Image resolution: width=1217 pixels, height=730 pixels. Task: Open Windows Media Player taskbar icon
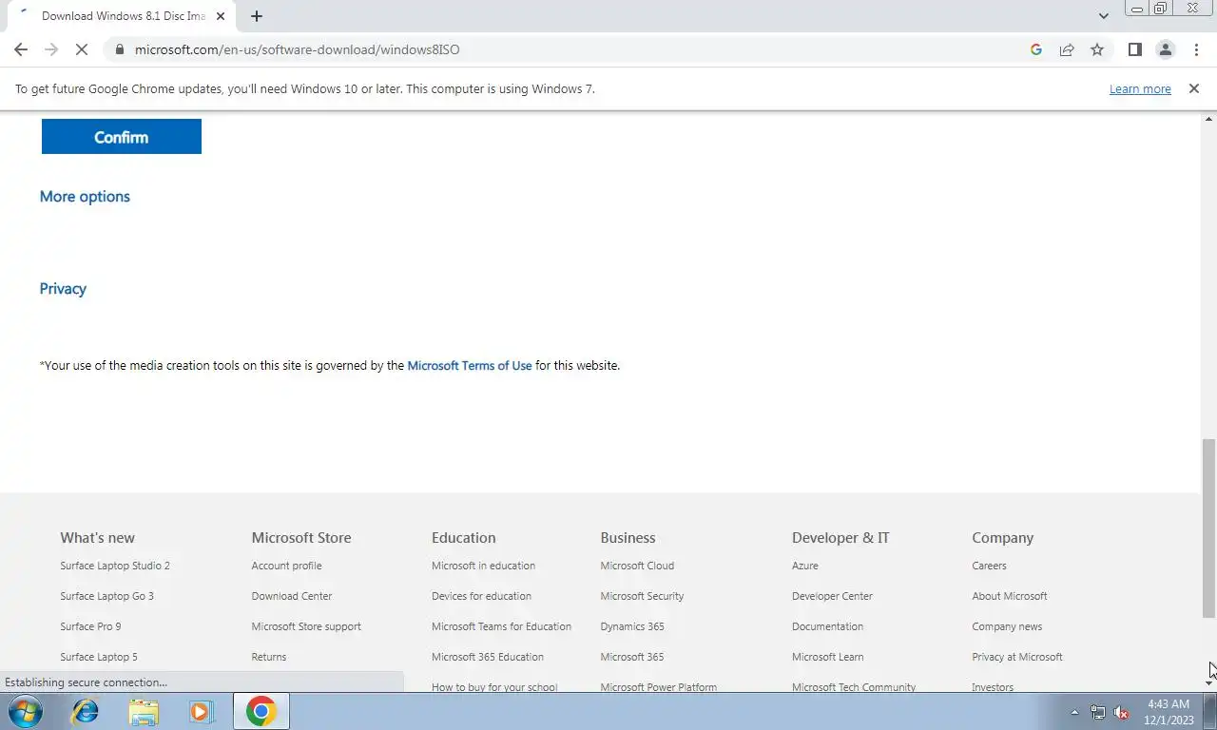(201, 711)
